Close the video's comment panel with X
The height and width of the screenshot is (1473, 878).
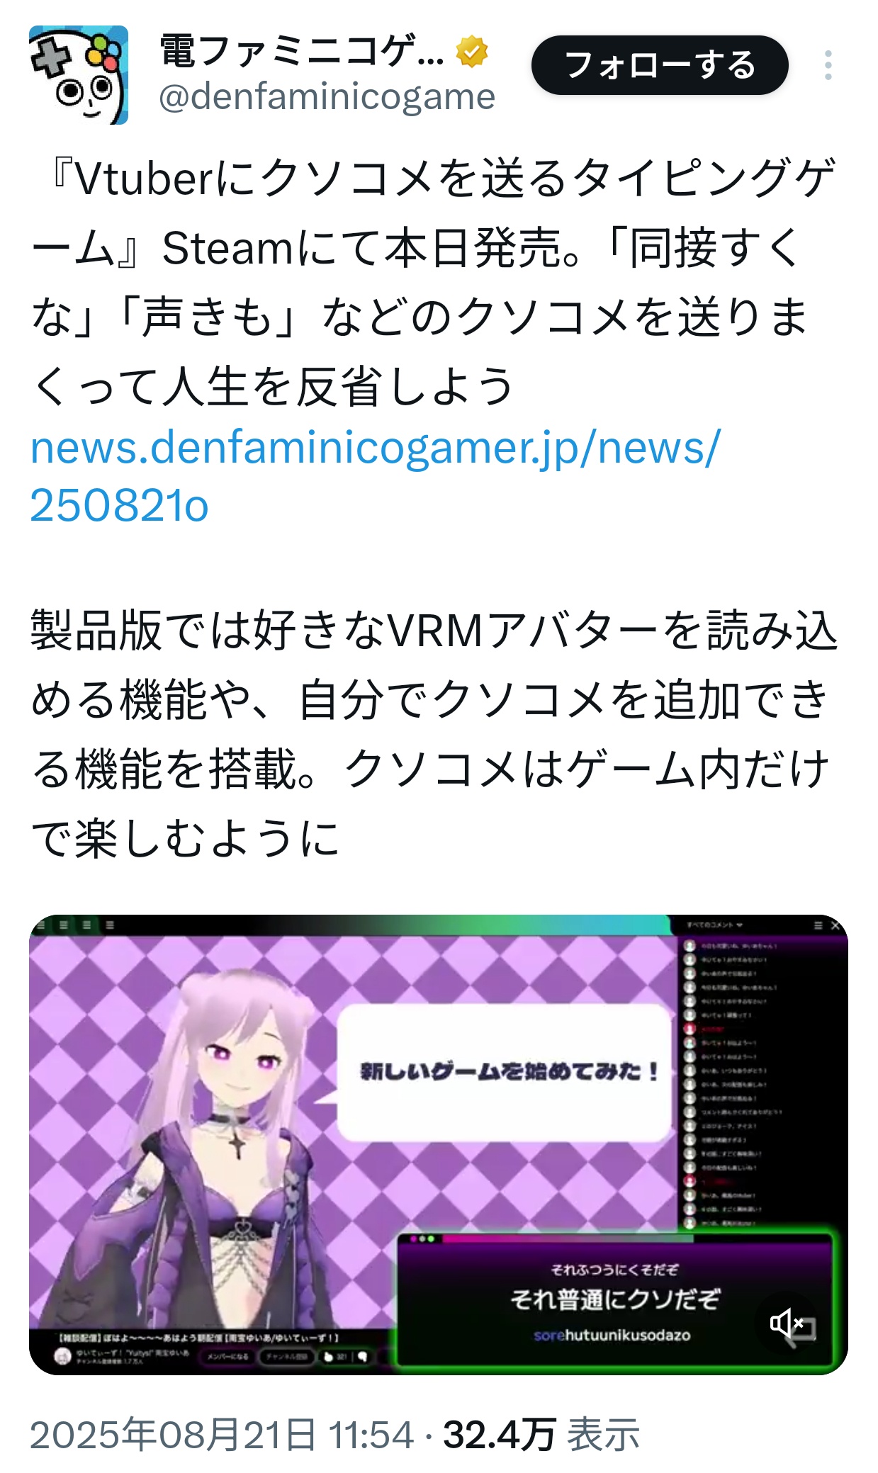pos(835,925)
